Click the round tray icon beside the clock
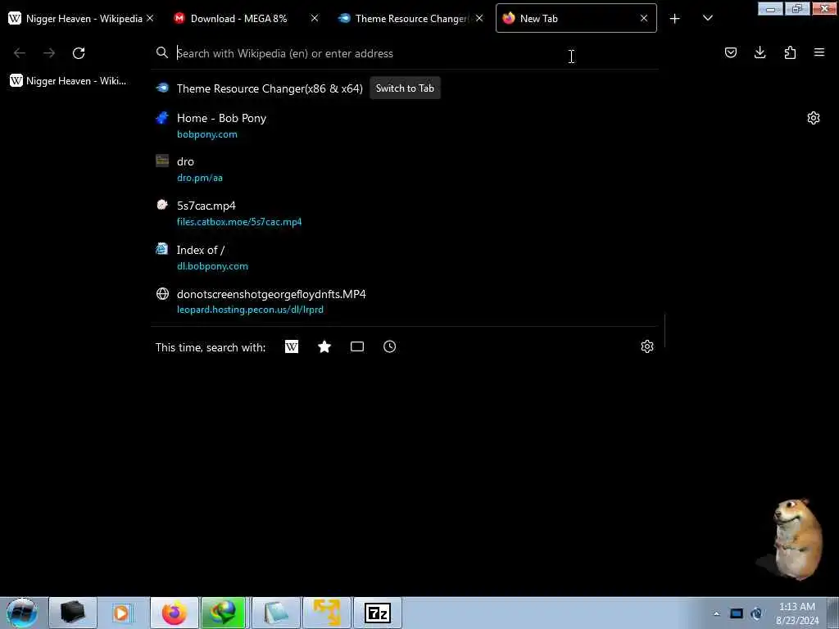The height and width of the screenshot is (629, 839). (x=756, y=613)
